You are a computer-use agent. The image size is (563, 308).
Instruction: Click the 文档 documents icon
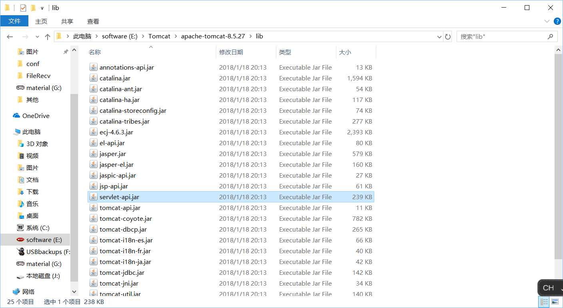point(21,180)
